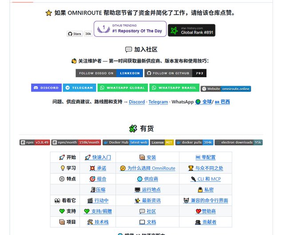Open the Telegram badge button
The width and height of the screenshot is (302, 235).
(x=79, y=88)
